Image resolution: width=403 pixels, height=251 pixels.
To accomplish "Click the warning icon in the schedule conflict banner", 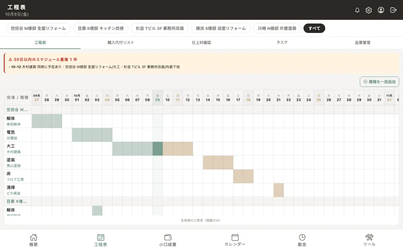I will point(10,59).
